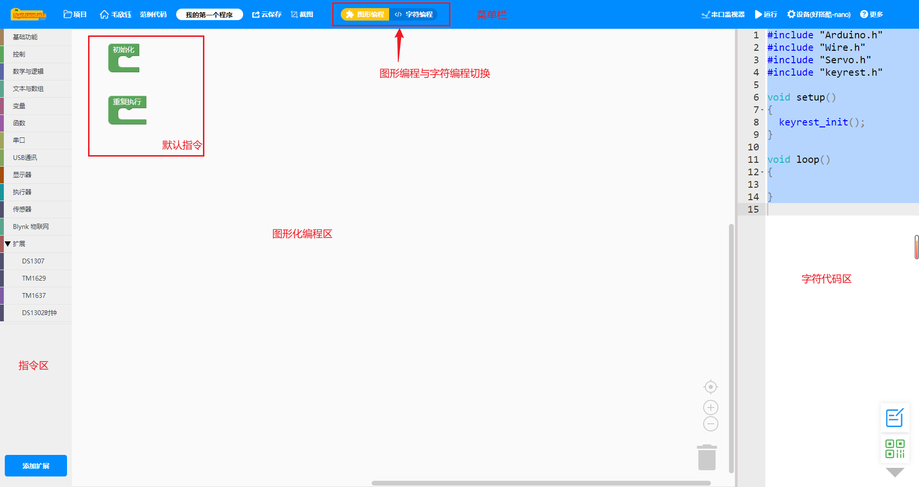Select the DS1302时钟 extension
Viewport: 919px width, 487px height.
click(36, 313)
